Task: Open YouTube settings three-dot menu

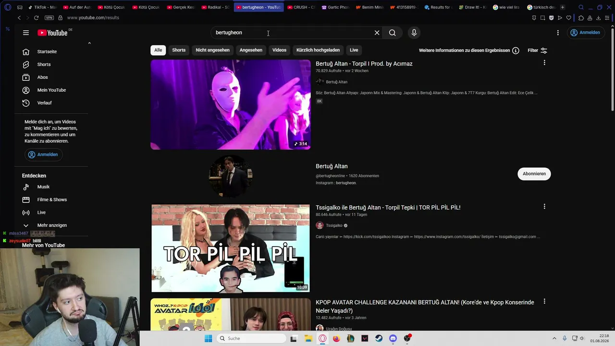Action: point(558,33)
